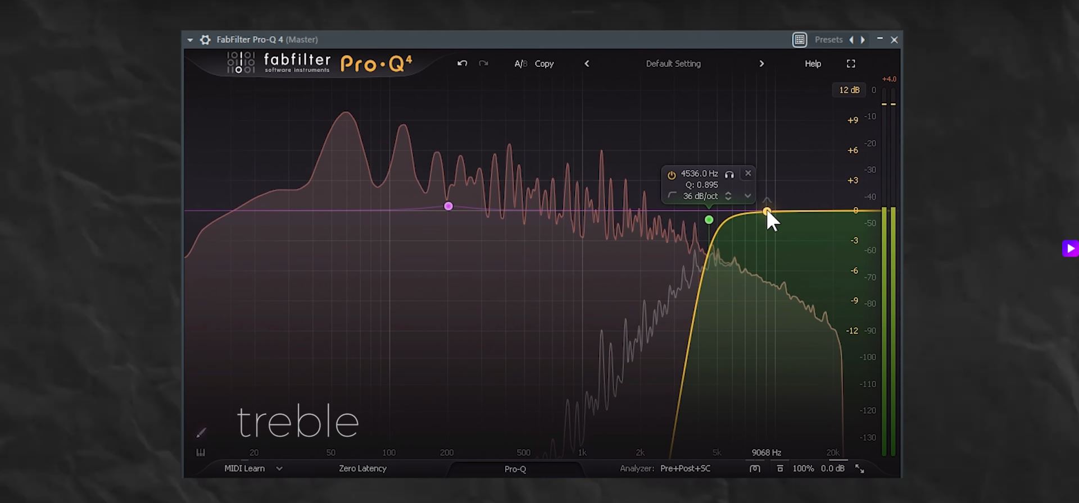
Task: Enable MIDI Learn
Action: click(244, 468)
